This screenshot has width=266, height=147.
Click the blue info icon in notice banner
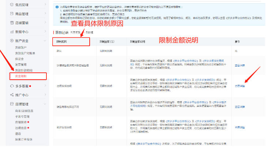pyautogui.click(x=57, y=7)
